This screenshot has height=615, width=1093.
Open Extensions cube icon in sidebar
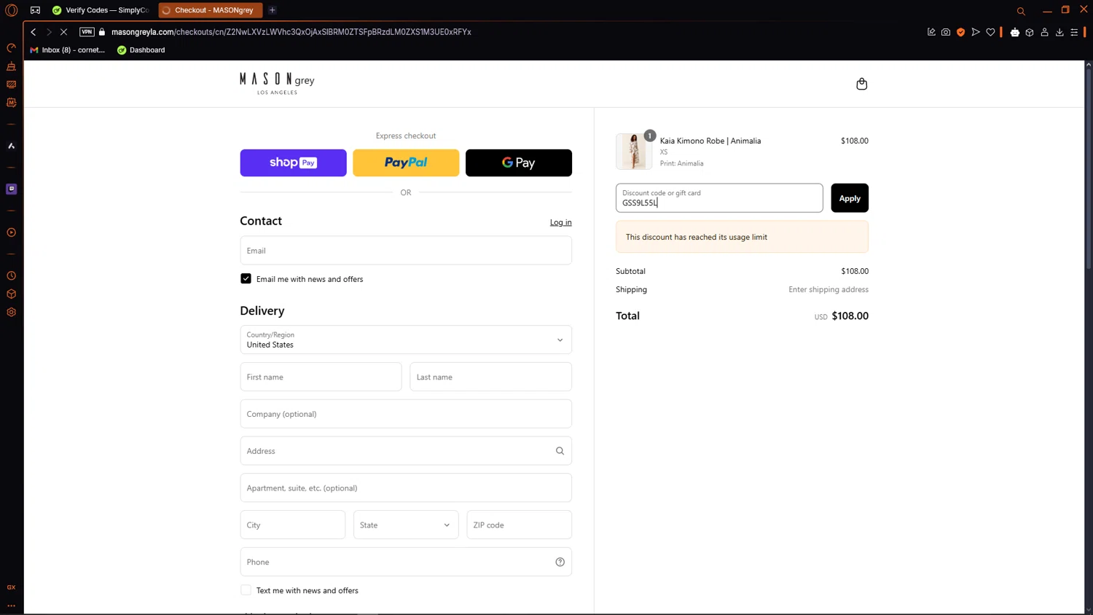pos(11,294)
